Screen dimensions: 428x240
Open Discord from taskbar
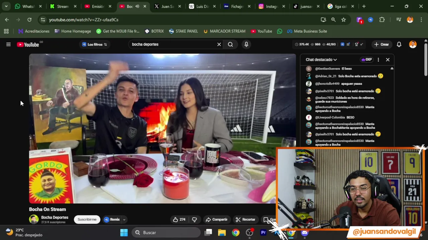[x=305, y=233]
